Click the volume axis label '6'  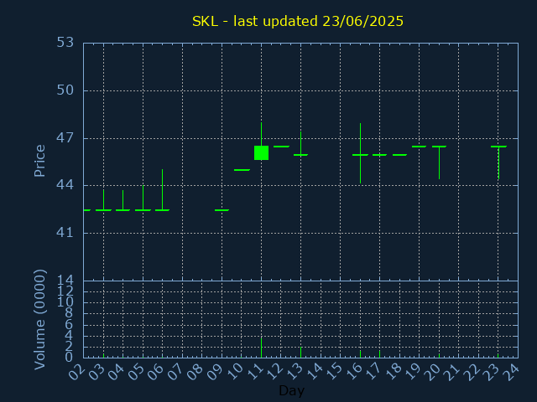pos(69,325)
